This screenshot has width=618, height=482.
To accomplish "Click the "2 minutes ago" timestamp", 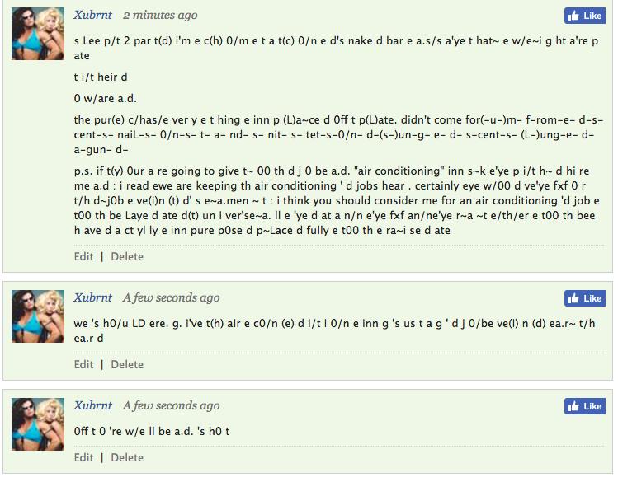I will (x=160, y=16).
